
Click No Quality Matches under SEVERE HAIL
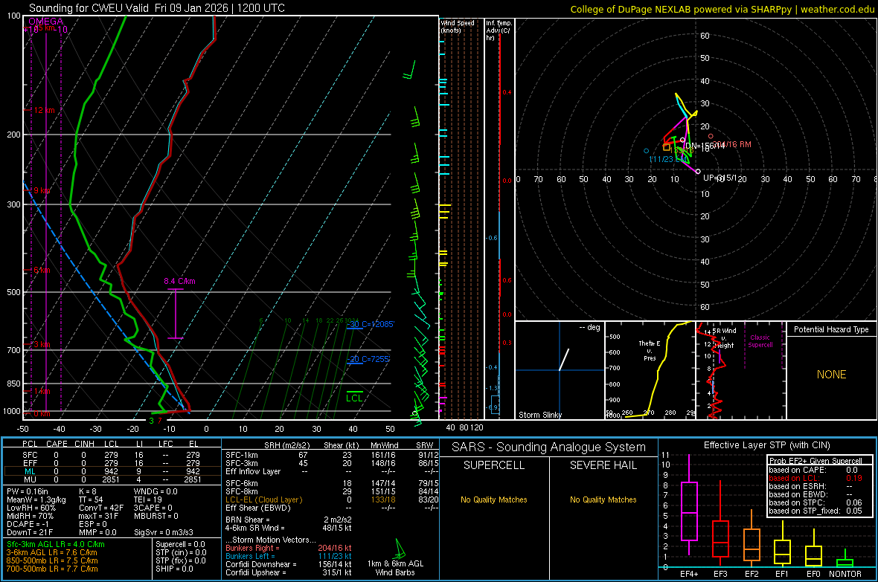pos(603,499)
